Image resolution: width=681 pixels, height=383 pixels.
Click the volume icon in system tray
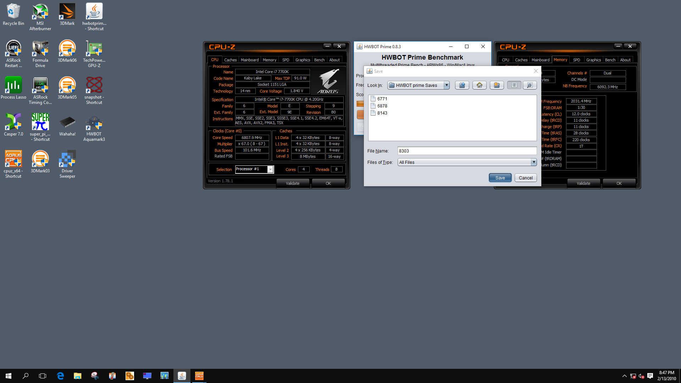click(641, 376)
